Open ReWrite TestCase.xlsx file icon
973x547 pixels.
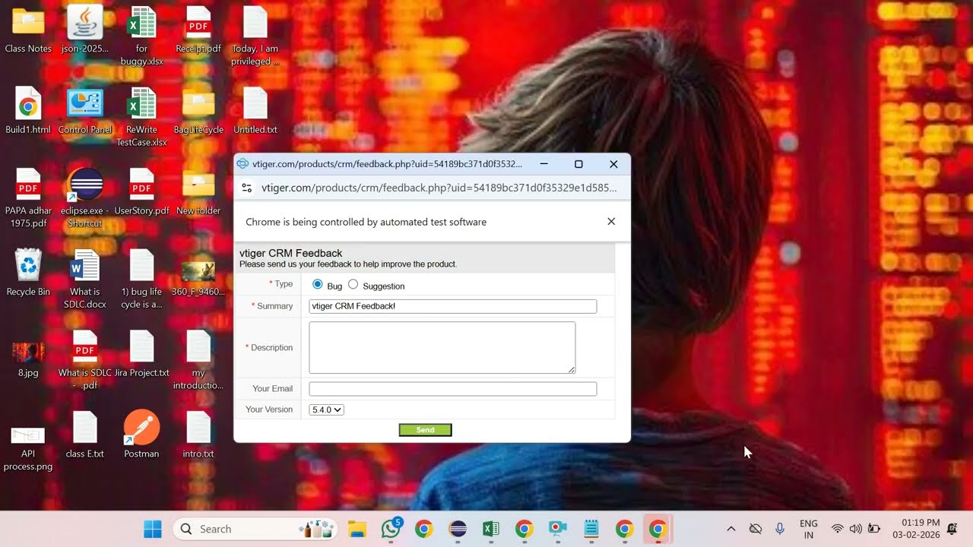(x=141, y=103)
